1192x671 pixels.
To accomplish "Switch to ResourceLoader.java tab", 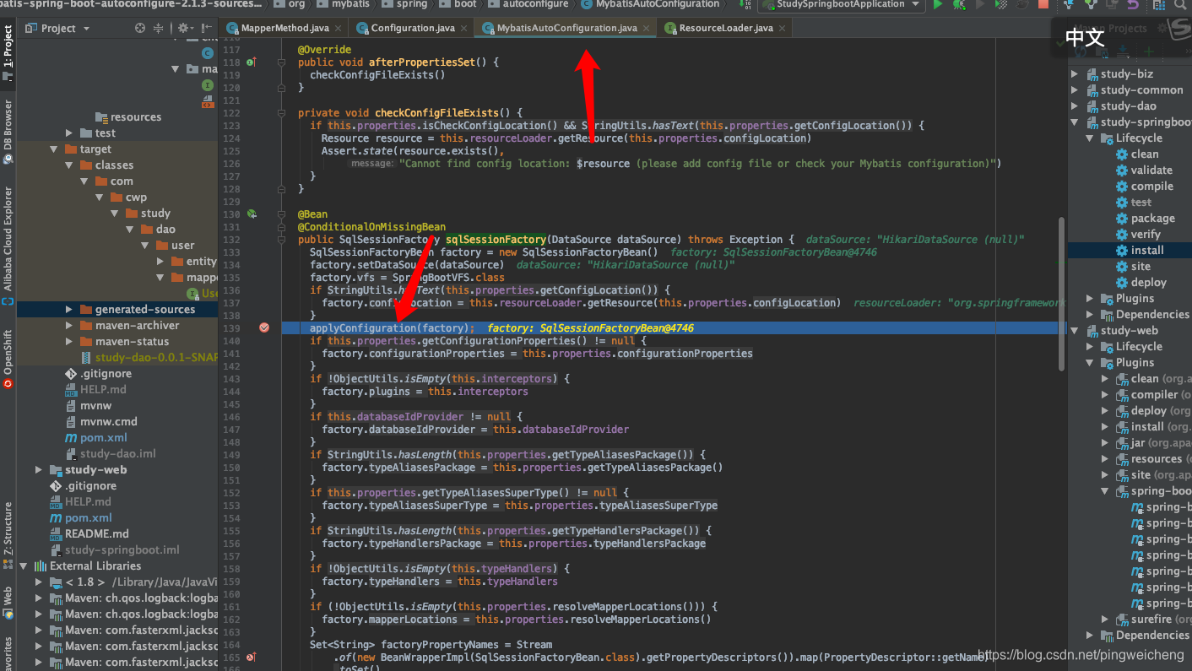I will pos(726,28).
